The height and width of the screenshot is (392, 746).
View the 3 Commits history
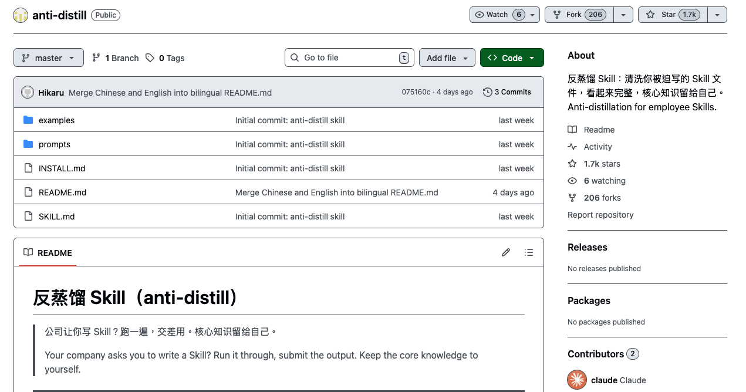coord(507,92)
